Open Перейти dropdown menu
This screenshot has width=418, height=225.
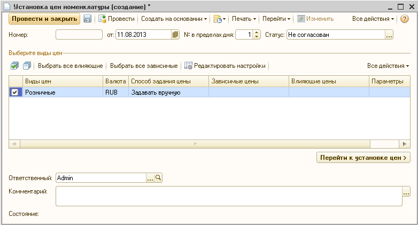pyautogui.click(x=276, y=19)
